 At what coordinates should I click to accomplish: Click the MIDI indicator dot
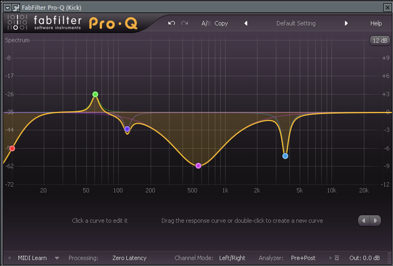10,258
